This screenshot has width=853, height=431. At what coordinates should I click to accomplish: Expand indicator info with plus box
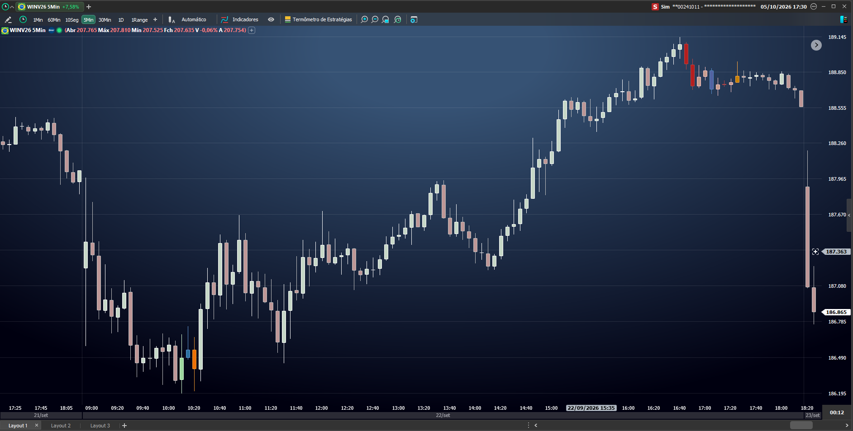pyautogui.click(x=252, y=30)
